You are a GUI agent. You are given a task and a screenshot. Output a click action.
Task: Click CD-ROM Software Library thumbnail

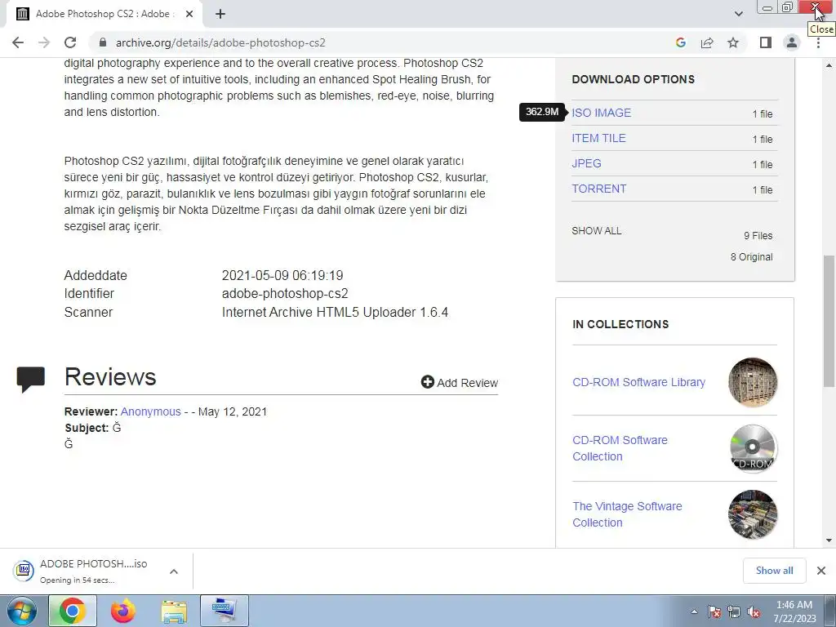tap(753, 382)
